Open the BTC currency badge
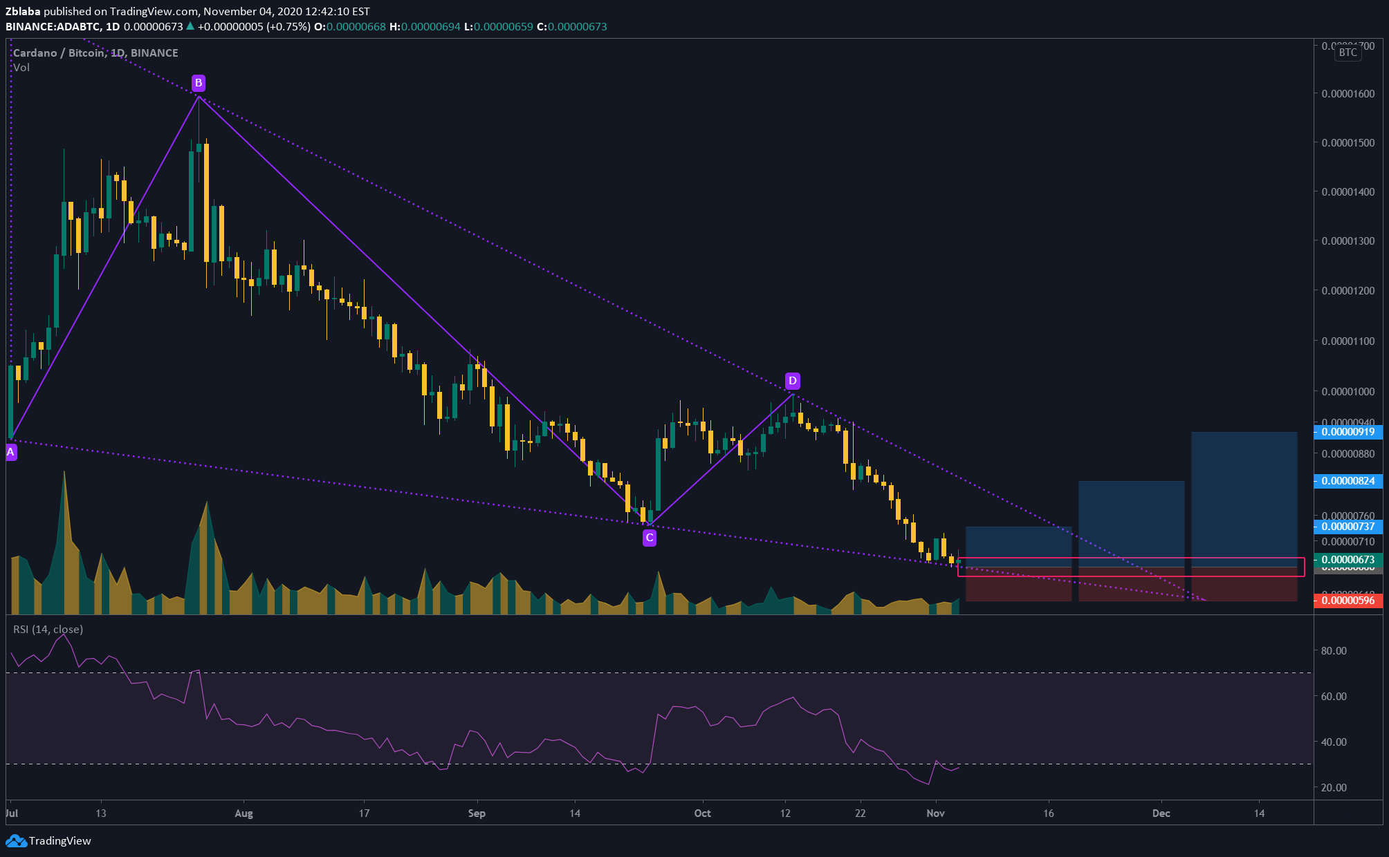The image size is (1389, 857). pyautogui.click(x=1347, y=53)
